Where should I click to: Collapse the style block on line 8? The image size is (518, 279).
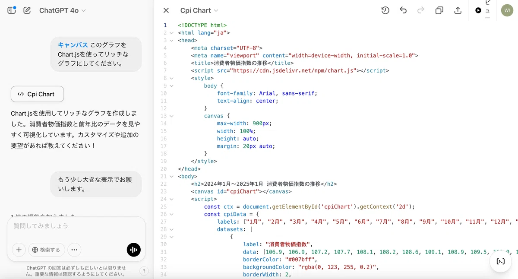pyautogui.click(x=172, y=78)
